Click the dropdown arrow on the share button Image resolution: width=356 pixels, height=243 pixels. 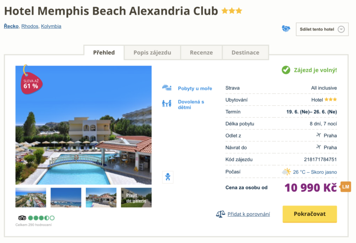point(341,29)
